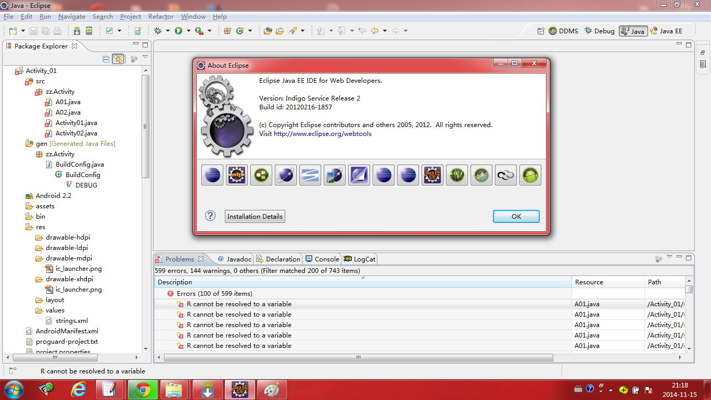Image resolution: width=711 pixels, height=400 pixels.
Task: Open the External Tools dropdown arrow
Action: [x=209, y=31]
